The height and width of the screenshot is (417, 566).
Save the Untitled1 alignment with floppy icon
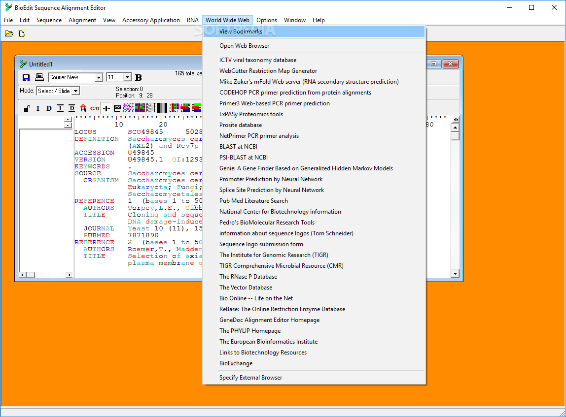click(26, 77)
